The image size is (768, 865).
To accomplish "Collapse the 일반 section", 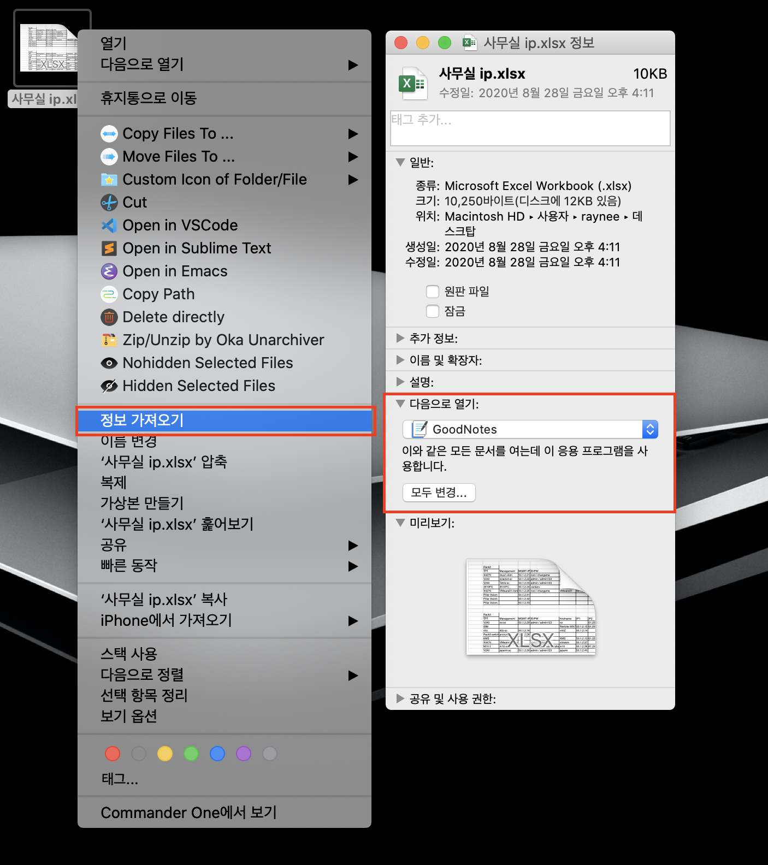I will [400, 163].
